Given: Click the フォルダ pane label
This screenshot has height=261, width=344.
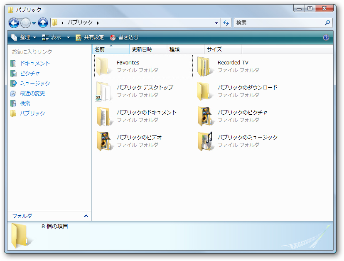Looking at the screenshot, I should [x=22, y=216].
